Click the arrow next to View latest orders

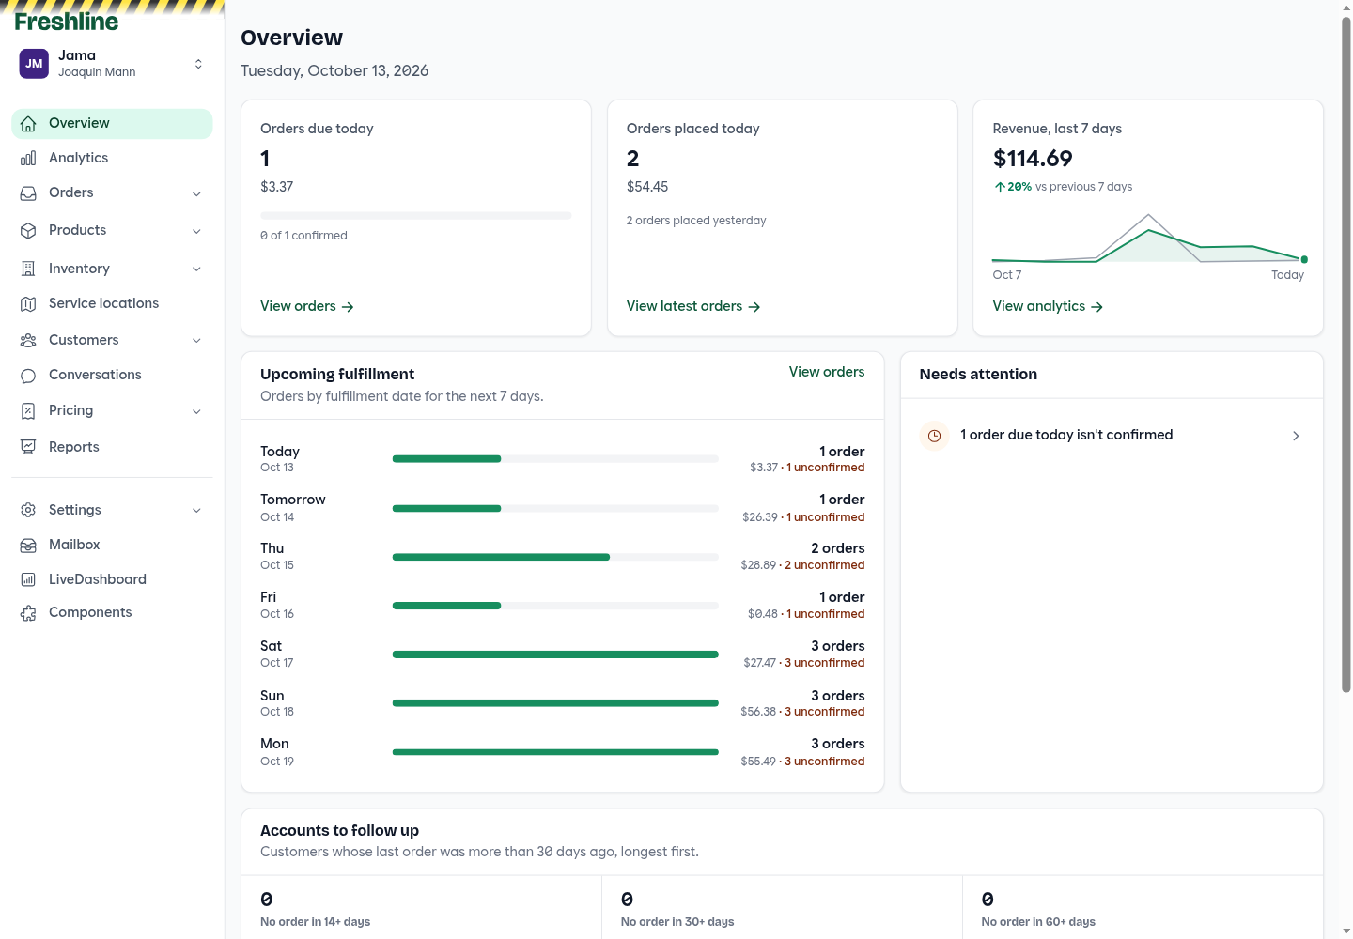click(754, 307)
